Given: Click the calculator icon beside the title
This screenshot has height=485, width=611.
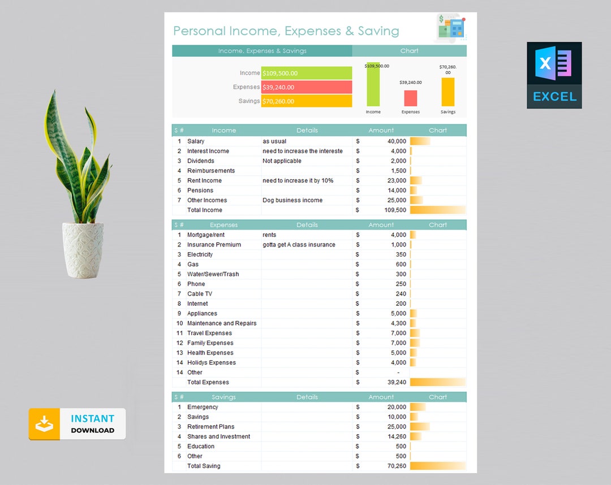Looking at the screenshot, I should [x=451, y=28].
